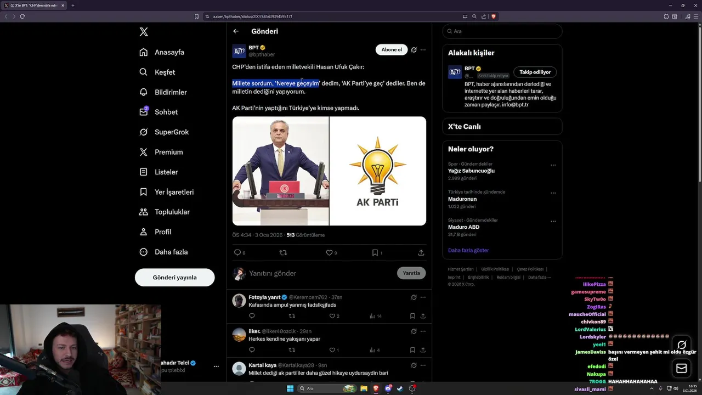Open Premium from the sidebar

click(161, 152)
